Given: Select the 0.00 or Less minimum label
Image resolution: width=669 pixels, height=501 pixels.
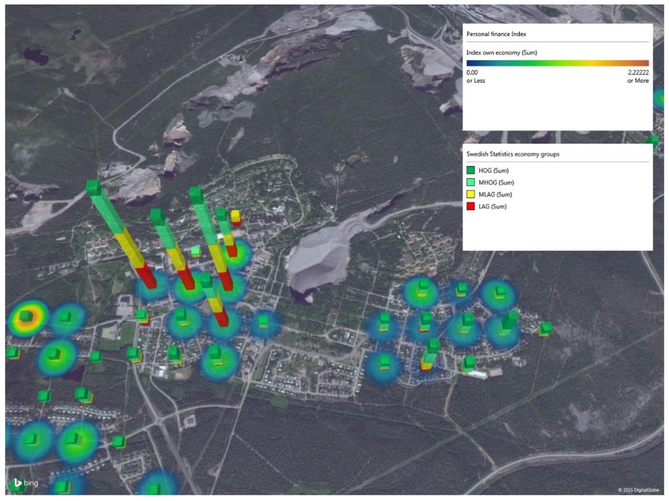Looking at the screenshot, I should [476, 77].
